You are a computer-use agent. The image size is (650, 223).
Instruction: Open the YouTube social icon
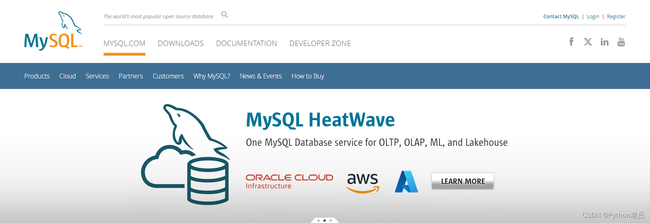pyautogui.click(x=621, y=42)
